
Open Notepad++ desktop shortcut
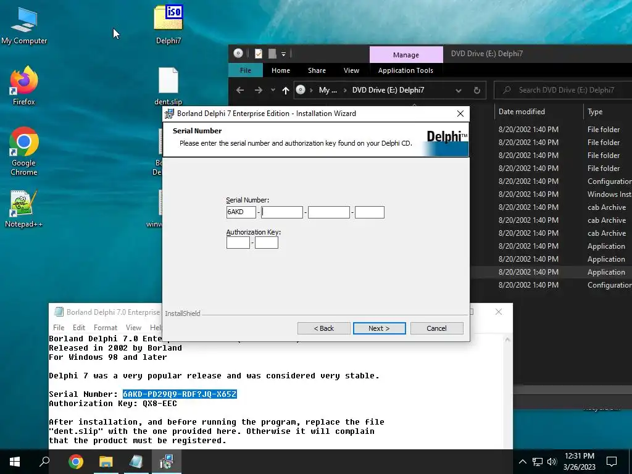[x=24, y=209]
